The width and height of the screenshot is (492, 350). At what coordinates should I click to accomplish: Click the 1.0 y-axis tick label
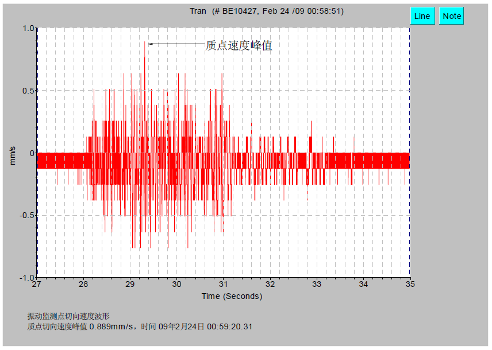point(28,28)
